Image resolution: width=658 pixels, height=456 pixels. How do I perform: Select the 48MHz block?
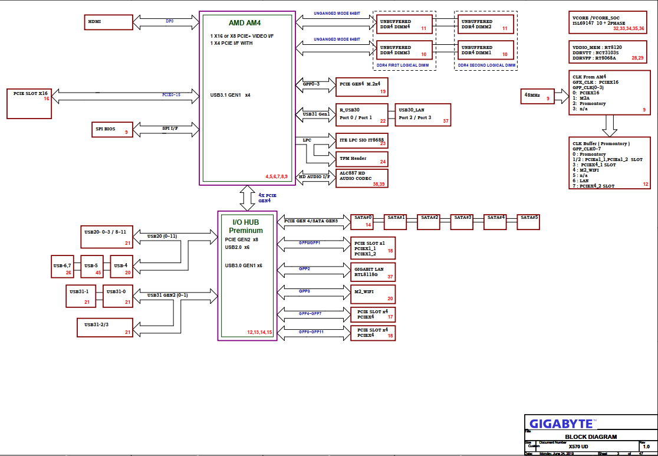(x=537, y=96)
